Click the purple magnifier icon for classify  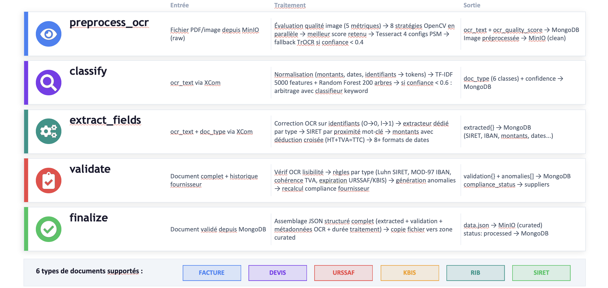click(48, 82)
